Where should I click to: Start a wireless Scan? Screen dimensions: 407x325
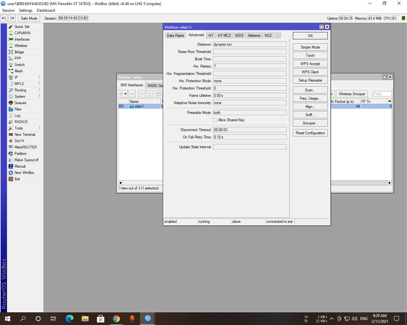coord(310,90)
